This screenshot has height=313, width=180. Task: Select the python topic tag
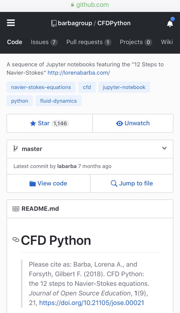pos(20,101)
